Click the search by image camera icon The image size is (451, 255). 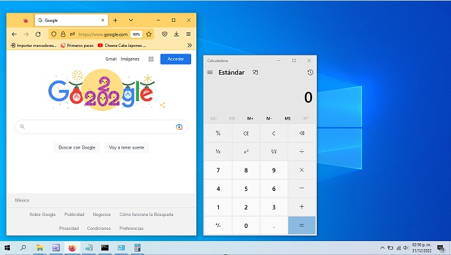[x=179, y=127]
